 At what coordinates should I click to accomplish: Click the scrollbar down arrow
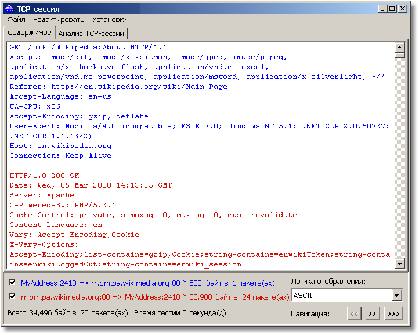tap(399, 264)
